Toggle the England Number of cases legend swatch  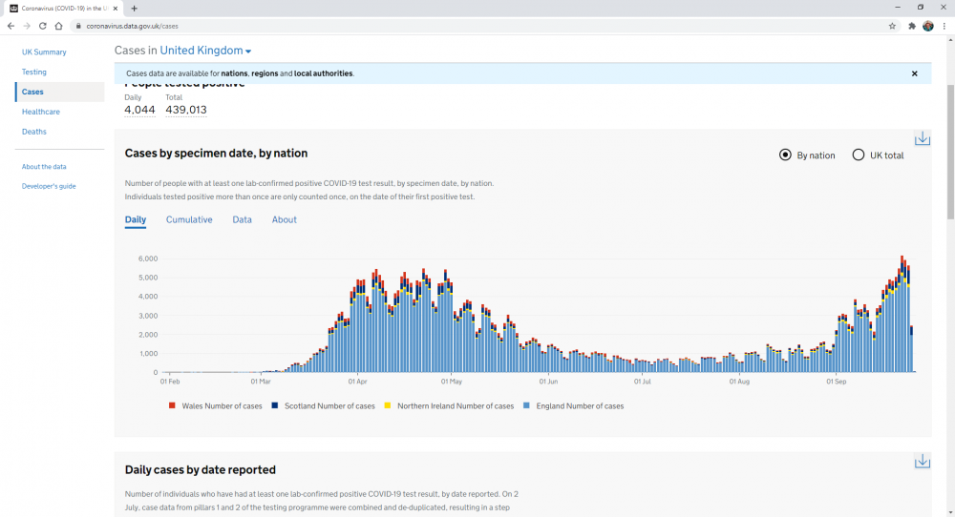pyautogui.click(x=526, y=405)
